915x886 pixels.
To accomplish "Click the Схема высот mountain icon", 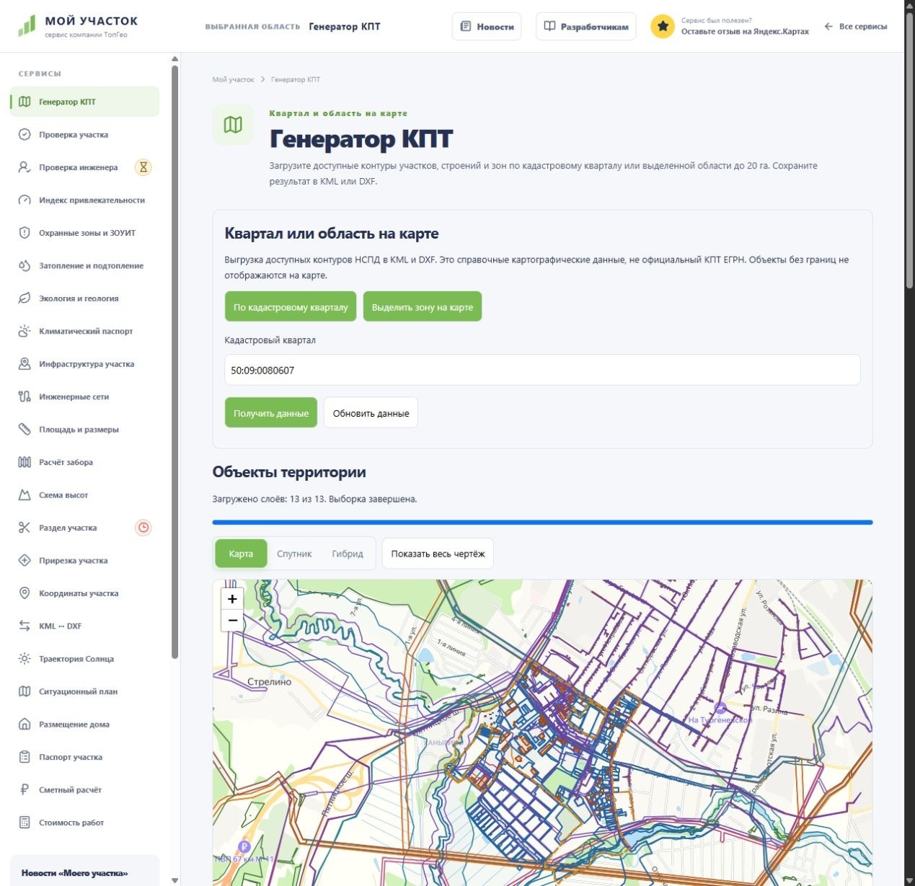I will click(x=25, y=495).
